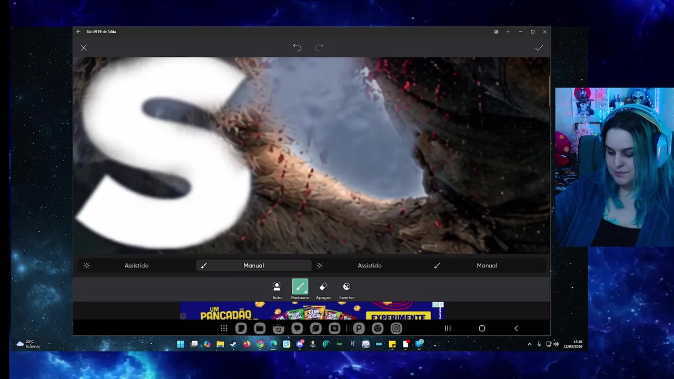Open Instagram in the tablet taskbar
Image resolution: width=674 pixels, height=379 pixels.
point(397,328)
